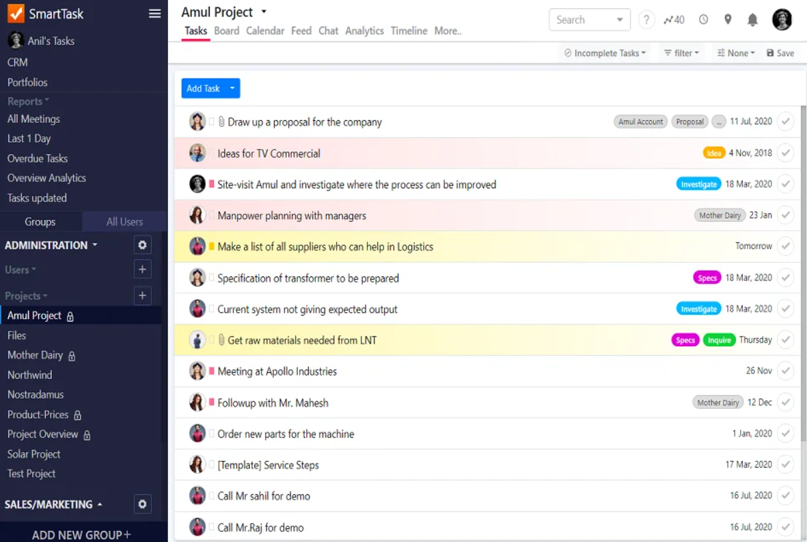Click pink priority flag on Followup with Mr. Mahesh

tap(212, 402)
